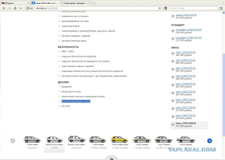Click the Google search engine icon
The image size is (225, 160).
(165, 8)
